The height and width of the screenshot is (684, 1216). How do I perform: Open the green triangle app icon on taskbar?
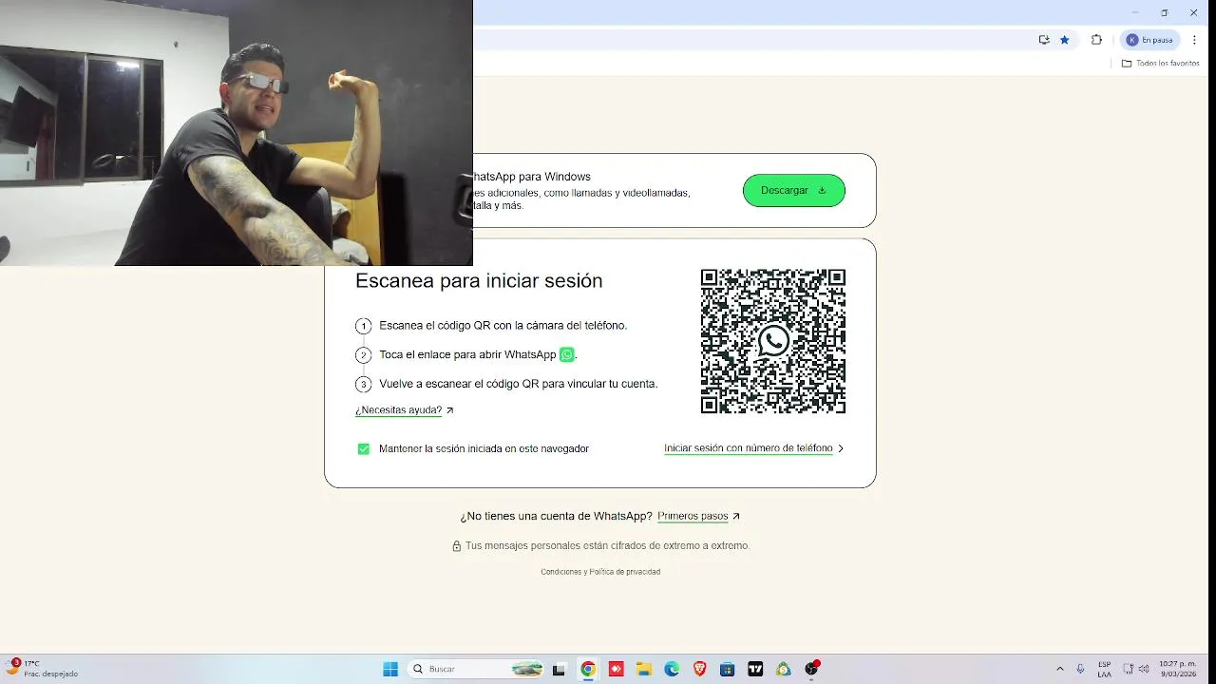783,669
